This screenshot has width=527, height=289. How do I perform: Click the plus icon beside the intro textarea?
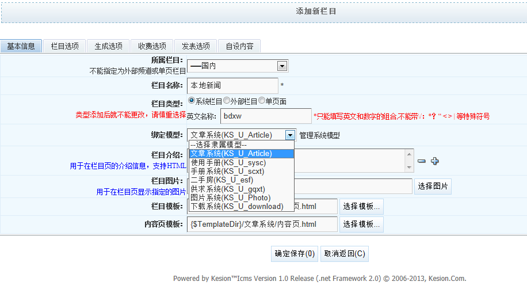pos(434,161)
